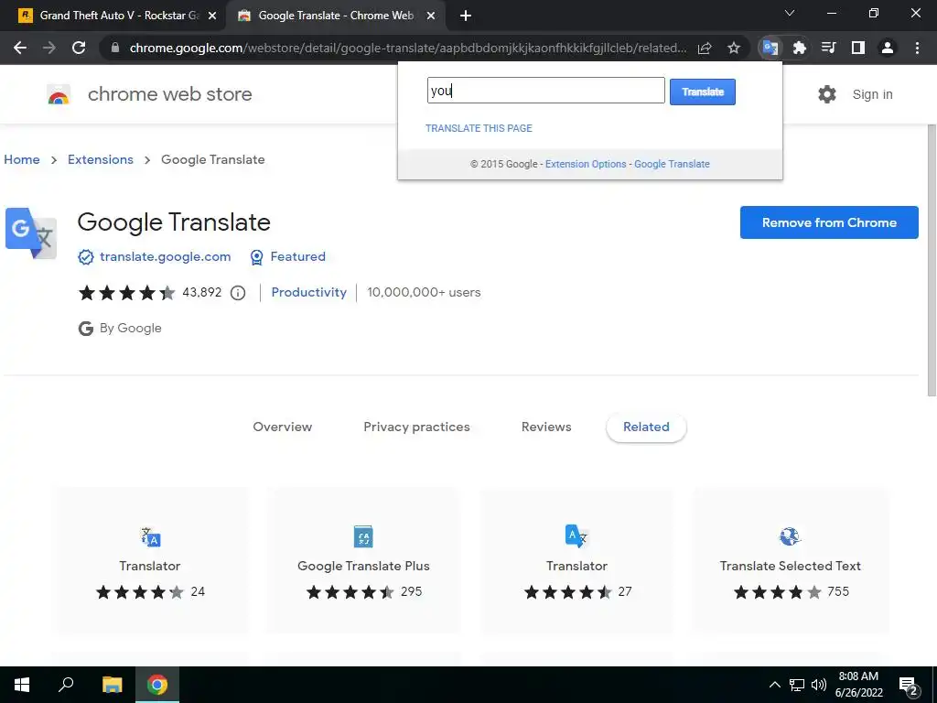Click the Google Translate star rating
The image size is (937, 703).
point(126,292)
